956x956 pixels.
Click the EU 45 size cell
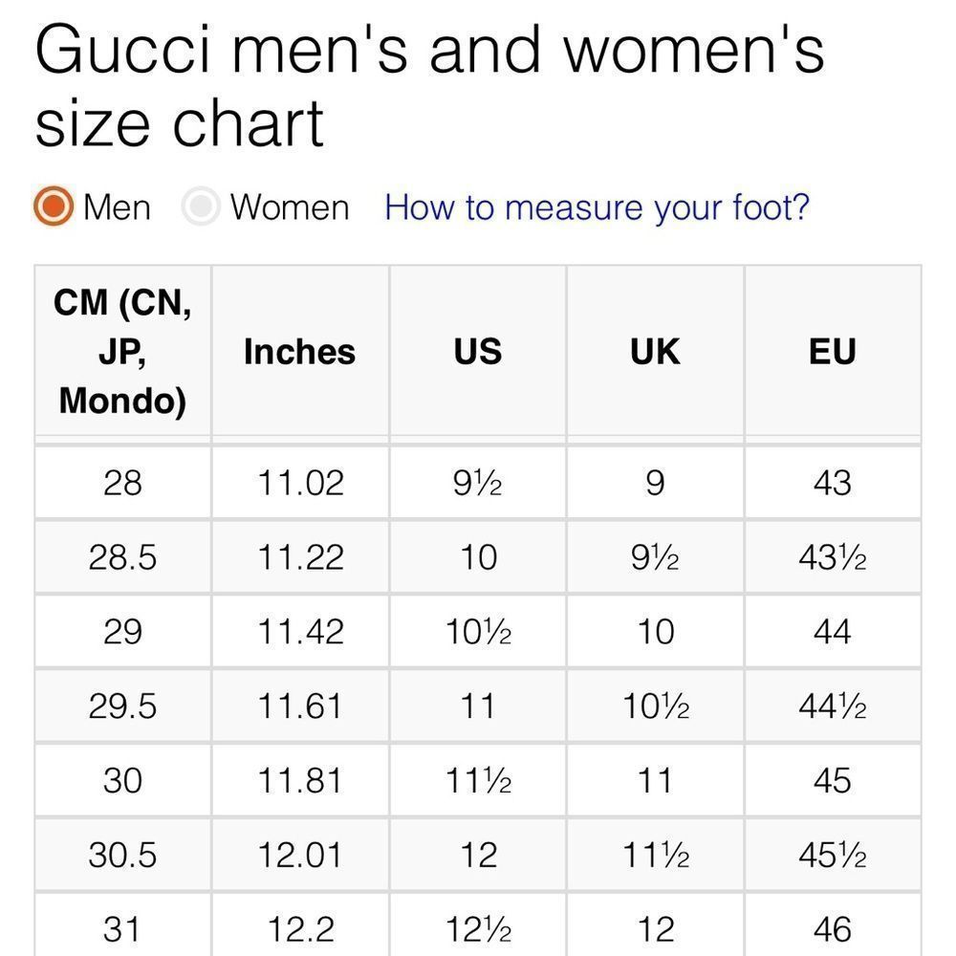click(832, 781)
